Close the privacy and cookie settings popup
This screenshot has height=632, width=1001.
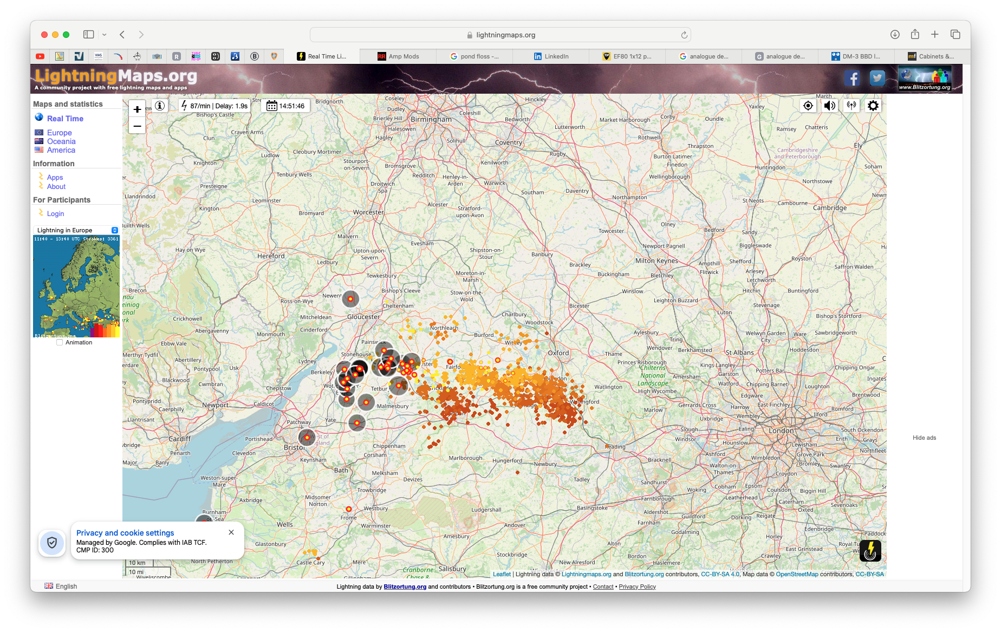point(231,532)
